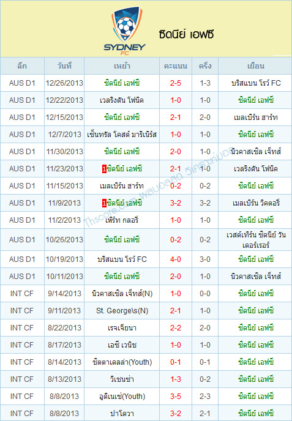Viewport: 292px width, 421px height.
Task: Click the เหย้า column header
Action: [122, 66]
